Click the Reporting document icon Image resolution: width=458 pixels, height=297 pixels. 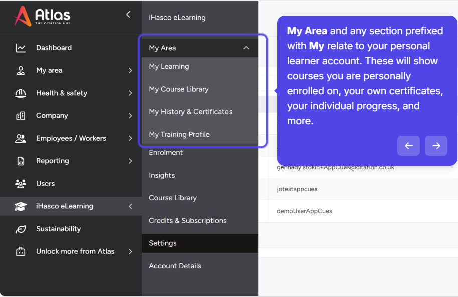coord(21,161)
